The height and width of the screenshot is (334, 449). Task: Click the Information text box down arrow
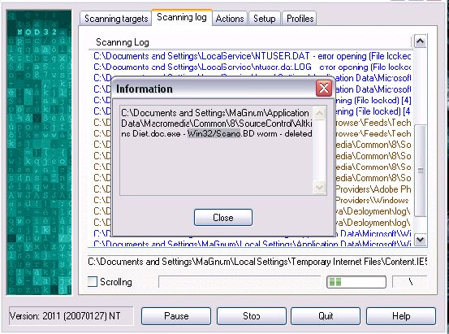coord(320,188)
